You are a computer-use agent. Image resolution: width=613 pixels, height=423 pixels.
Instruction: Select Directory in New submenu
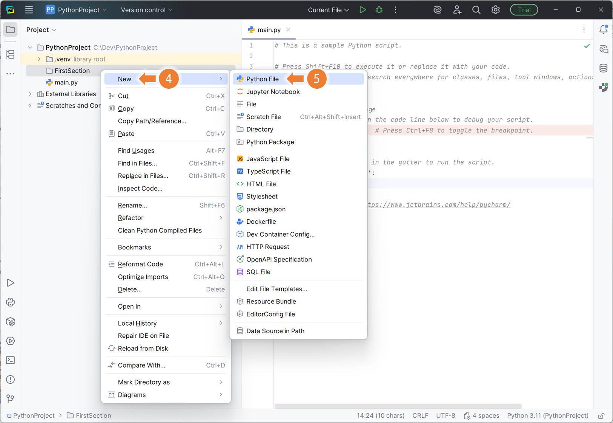point(298,129)
